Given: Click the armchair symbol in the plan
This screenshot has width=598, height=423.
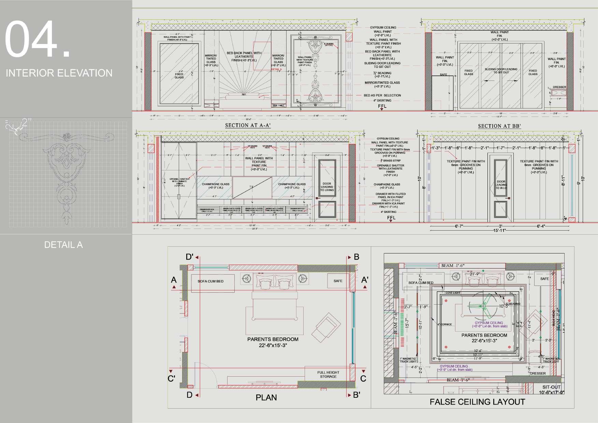Looking at the screenshot, I should (326, 327).
